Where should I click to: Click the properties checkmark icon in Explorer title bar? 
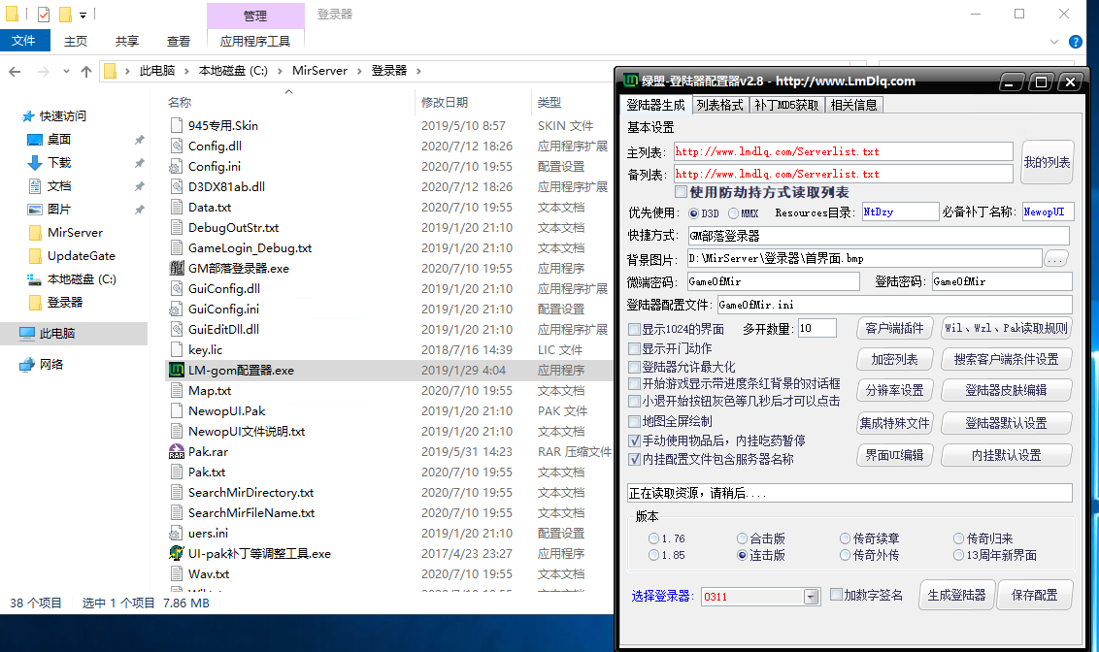(x=44, y=14)
